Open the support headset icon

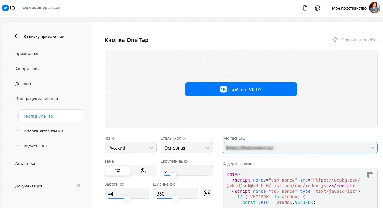318,8
